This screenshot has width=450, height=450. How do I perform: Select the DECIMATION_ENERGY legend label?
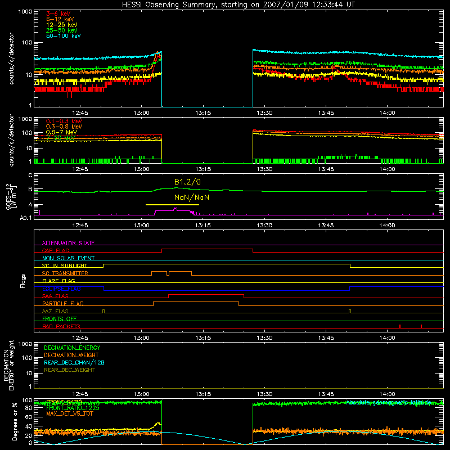click(x=72, y=348)
